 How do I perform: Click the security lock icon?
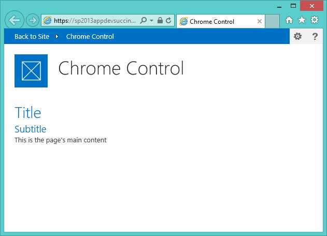(x=160, y=20)
